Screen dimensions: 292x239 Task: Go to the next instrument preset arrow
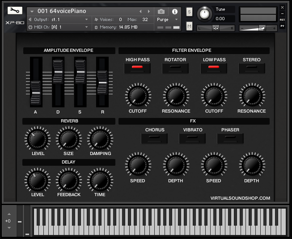point(149,11)
